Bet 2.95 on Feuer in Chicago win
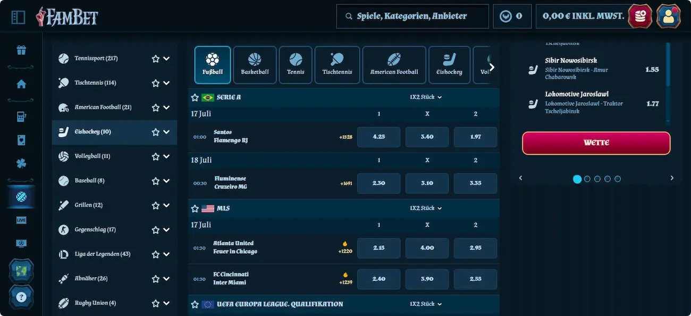 click(x=476, y=248)
